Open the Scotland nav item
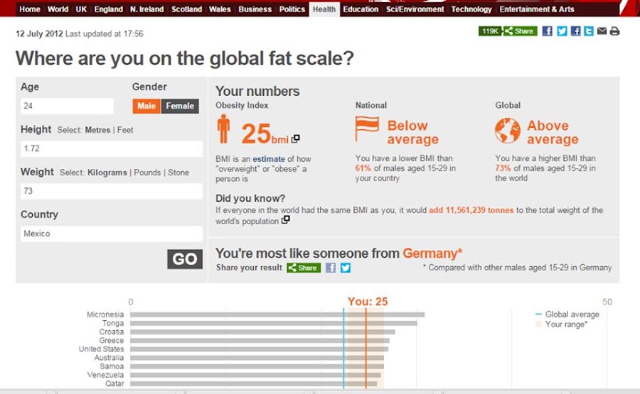The width and height of the screenshot is (640, 394). point(186,9)
